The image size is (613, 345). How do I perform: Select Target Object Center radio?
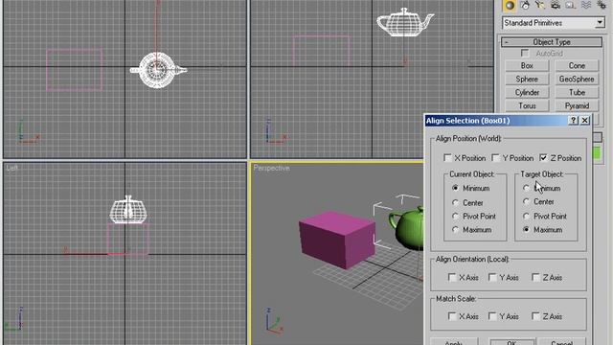click(x=526, y=202)
